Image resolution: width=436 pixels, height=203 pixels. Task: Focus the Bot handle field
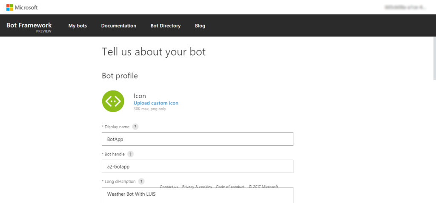(198, 166)
